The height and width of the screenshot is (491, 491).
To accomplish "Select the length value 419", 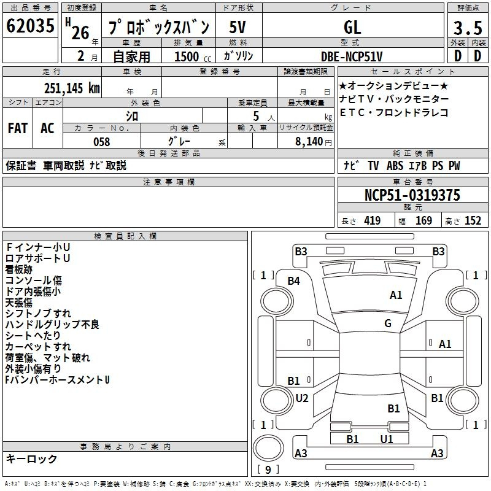I will [x=373, y=220].
